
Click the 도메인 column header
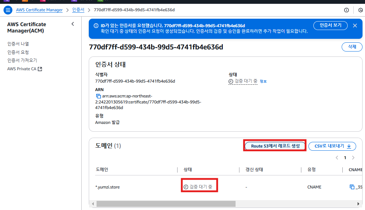pos(102,169)
